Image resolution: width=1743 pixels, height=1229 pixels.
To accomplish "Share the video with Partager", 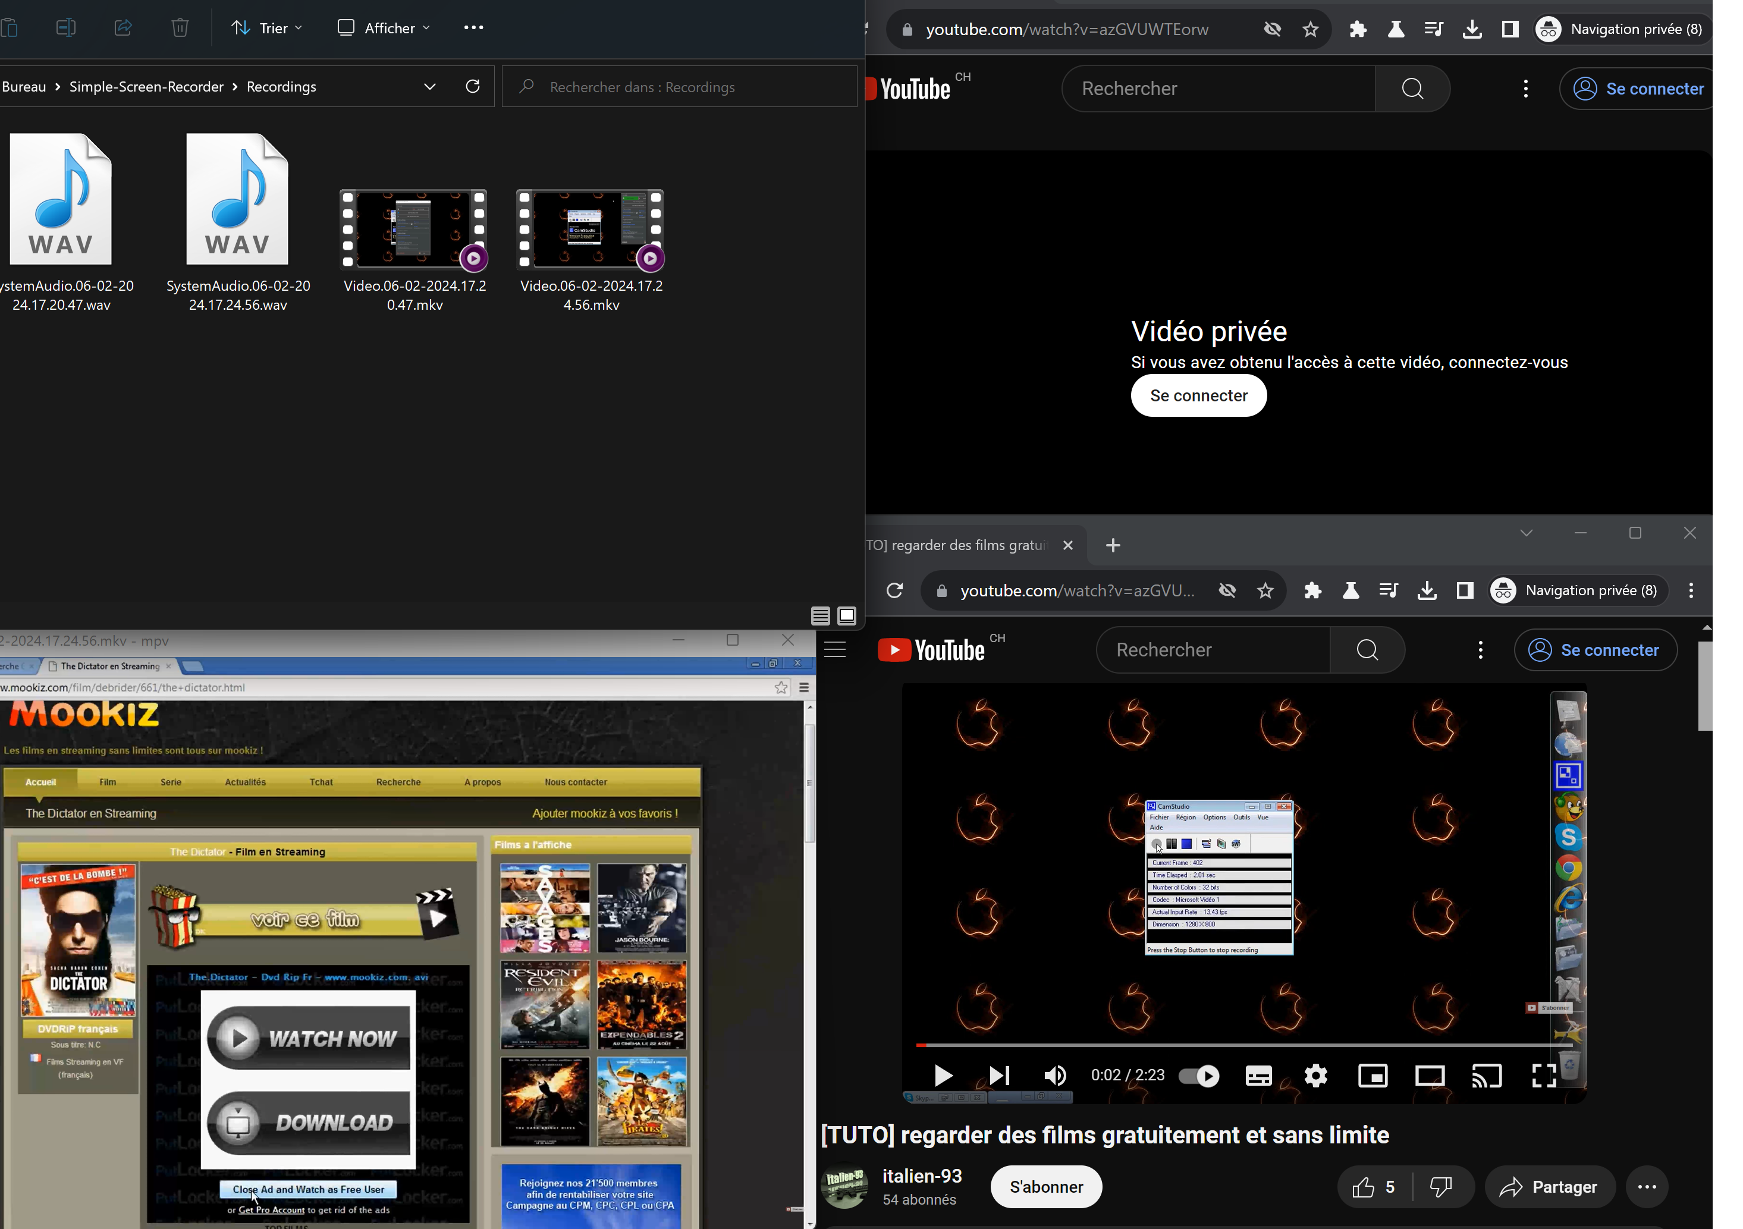I will 1549,1187.
